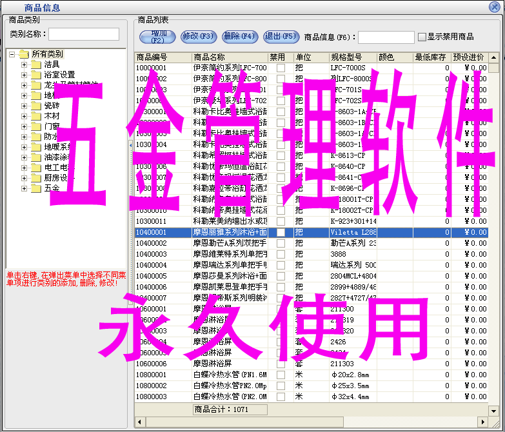This screenshot has height=432, width=505.
Task: Sort by 单位 column header
Action: point(311,57)
